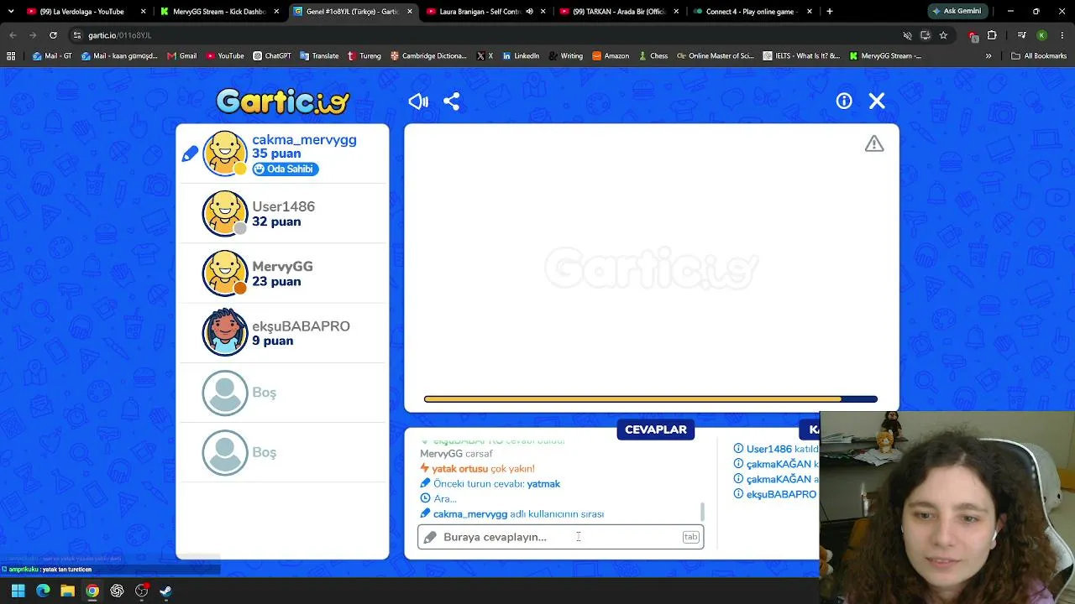The width and height of the screenshot is (1075, 604).
Task: Report the drawing with the warning triangle
Action: coord(874,144)
